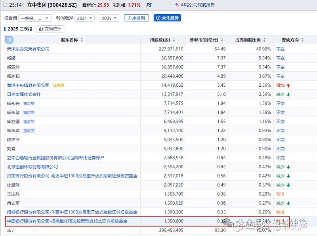Click the F5 icon in the title bar
This screenshot has height=236, width=317.
click(x=149, y=5)
